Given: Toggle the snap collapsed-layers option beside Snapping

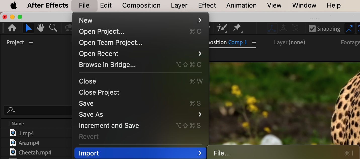Looking at the screenshot, I should [349, 29].
